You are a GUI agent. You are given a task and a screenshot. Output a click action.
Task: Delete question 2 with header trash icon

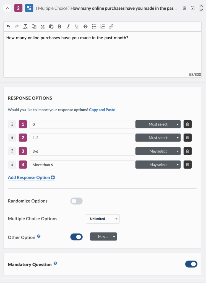tap(184, 8)
